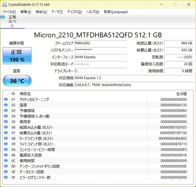This screenshot has width=196, height=187.
Task: Open the 言語(Language) menu
Action: tap(116, 12)
